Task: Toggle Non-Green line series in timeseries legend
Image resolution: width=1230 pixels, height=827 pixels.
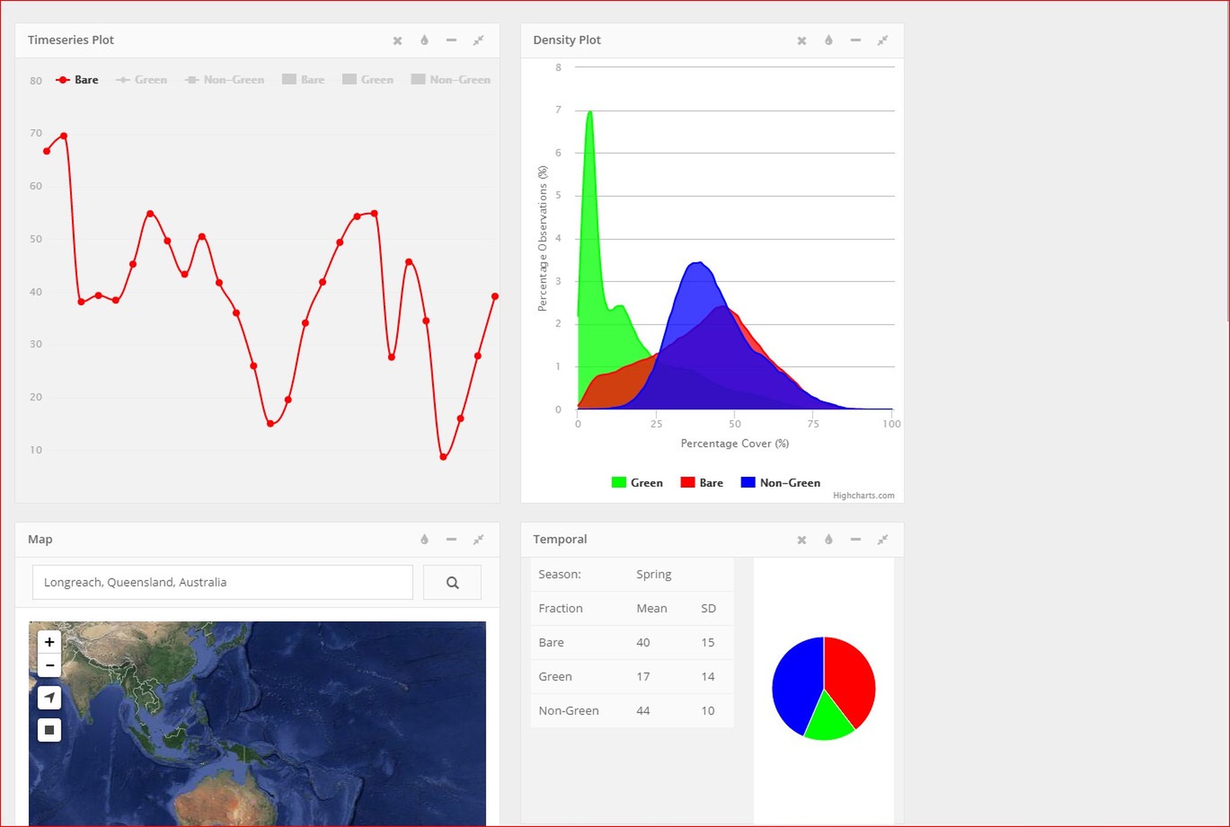Action: tap(233, 80)
